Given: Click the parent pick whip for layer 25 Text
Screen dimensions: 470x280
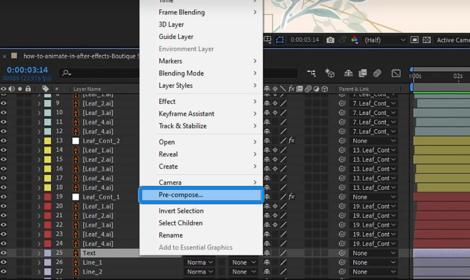Looking at the screenshot, I should 342,253.
